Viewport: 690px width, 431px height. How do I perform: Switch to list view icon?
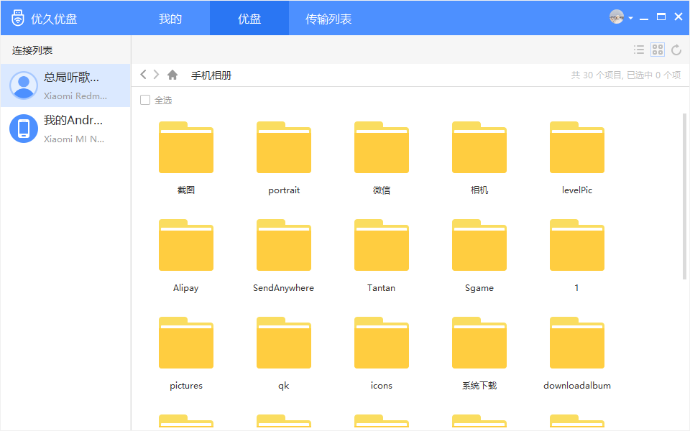click(638, 50)
